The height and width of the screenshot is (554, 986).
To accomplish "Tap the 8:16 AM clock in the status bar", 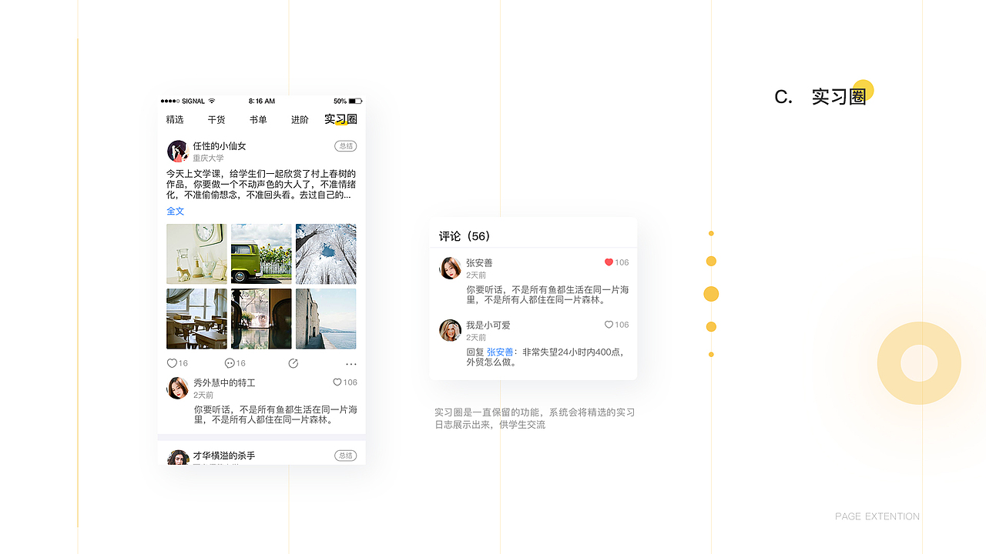I will point(262,101).
